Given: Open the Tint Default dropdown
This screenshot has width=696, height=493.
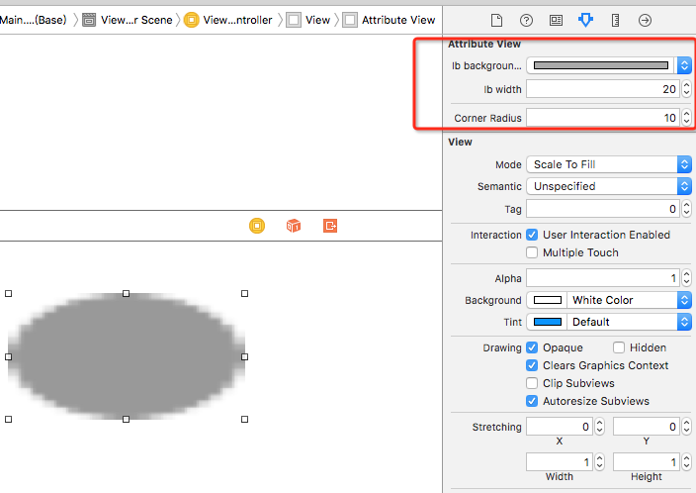Looking at the screenshot, I should click(629, 322).
